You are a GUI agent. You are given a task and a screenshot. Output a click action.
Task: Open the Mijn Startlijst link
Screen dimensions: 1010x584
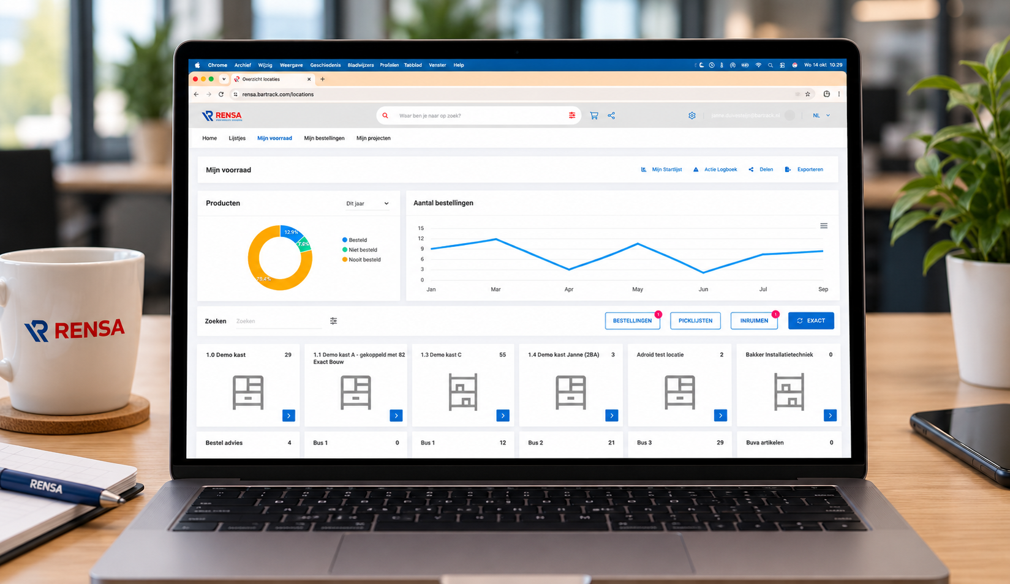point(661,170)
